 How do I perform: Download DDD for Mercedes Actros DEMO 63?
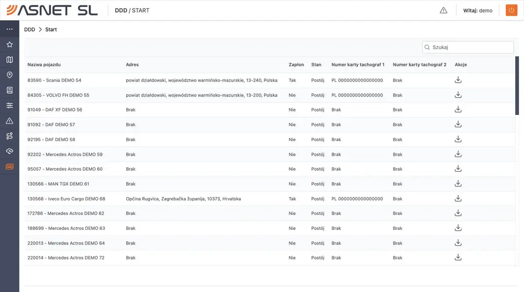(458, 228)
